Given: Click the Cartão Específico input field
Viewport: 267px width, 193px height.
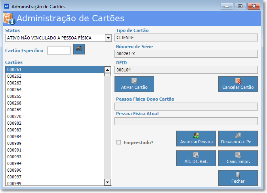Looking at the screenshot, I should [x=59, y=50].
